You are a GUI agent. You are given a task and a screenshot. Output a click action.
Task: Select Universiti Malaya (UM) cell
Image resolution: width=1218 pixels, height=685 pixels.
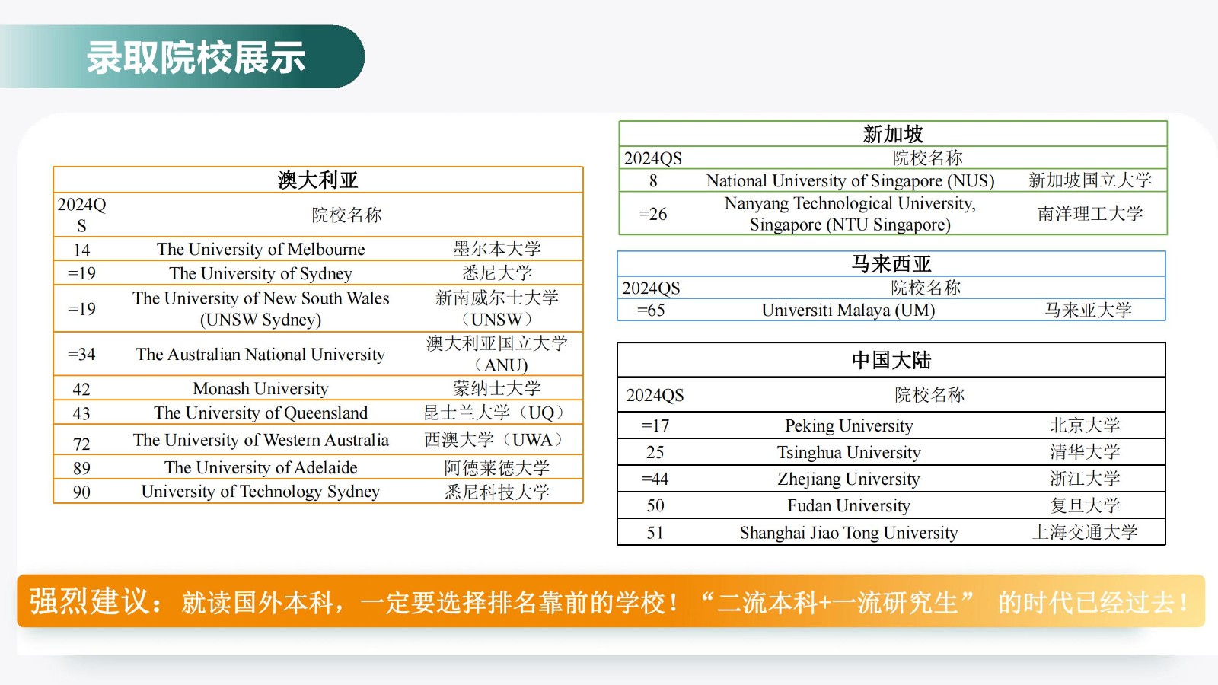click(x=849, y=310)
